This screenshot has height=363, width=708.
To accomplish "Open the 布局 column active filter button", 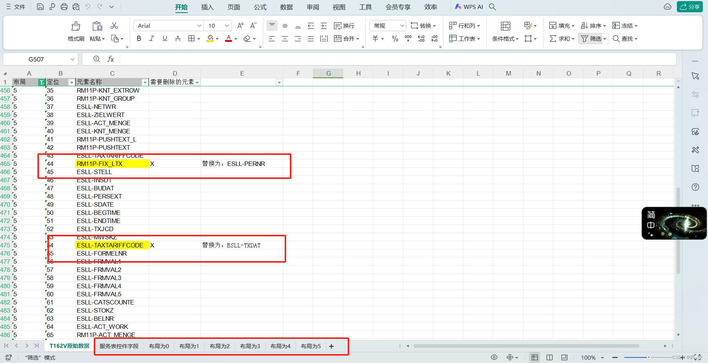I will pyautogui.click(x=42, y=82).
